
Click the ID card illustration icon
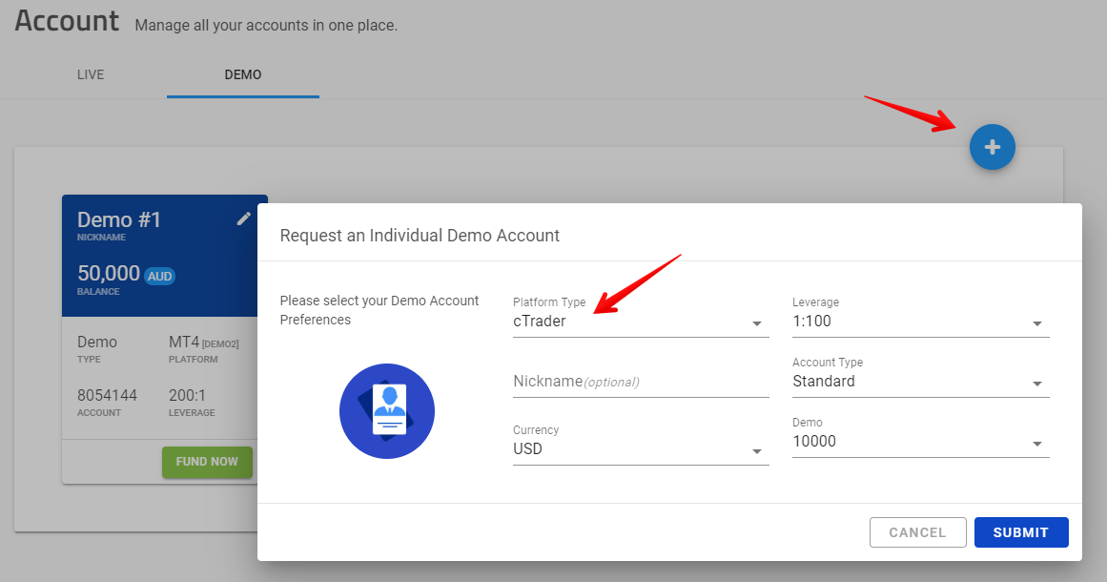[x=387, y=411]
